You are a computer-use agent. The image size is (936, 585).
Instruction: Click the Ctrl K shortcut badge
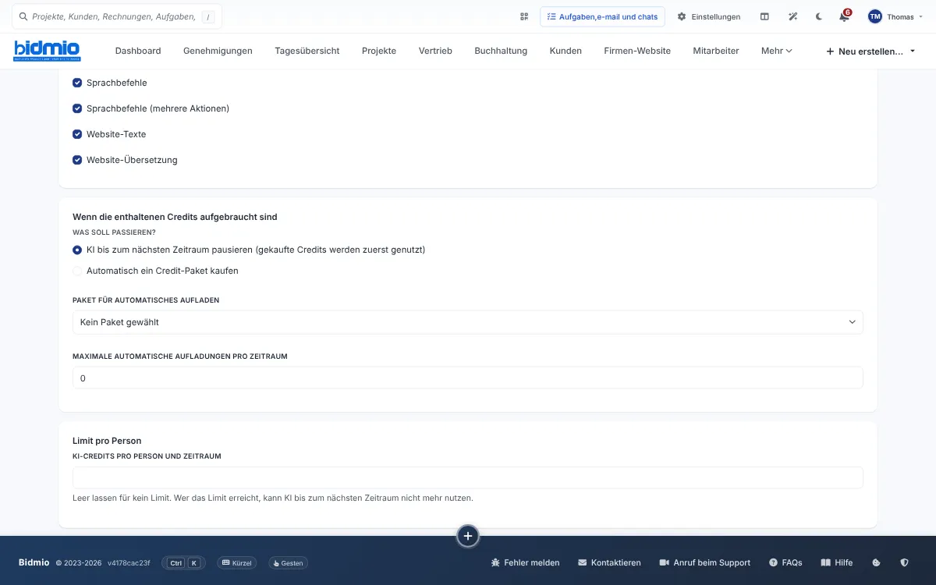click(x=184, y=562)
